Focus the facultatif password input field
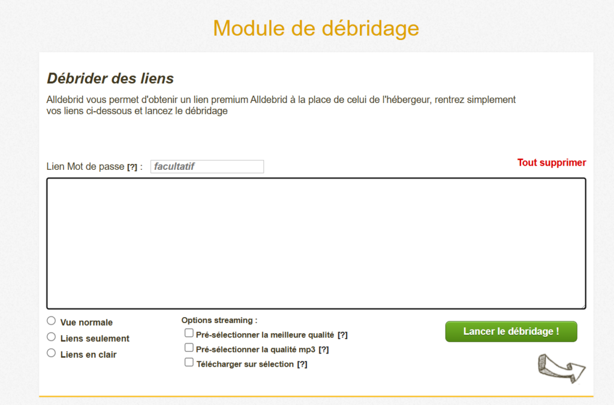The height and width of the screenshot is (405, 614). click(x=207, y=167)
